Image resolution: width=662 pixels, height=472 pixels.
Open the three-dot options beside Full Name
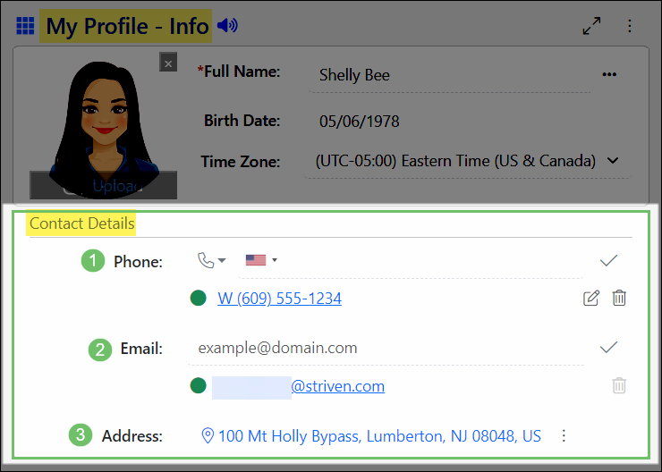click(609, 75)
